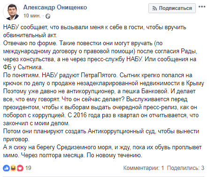Click the "10 мин." post timestamp
209x177 pixels.
[x=32, y=16]
